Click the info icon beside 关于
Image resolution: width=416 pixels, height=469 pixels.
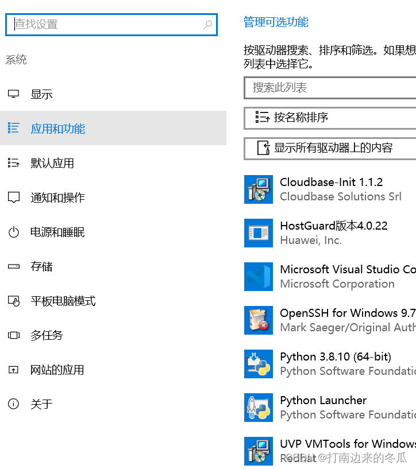(13, 404)
